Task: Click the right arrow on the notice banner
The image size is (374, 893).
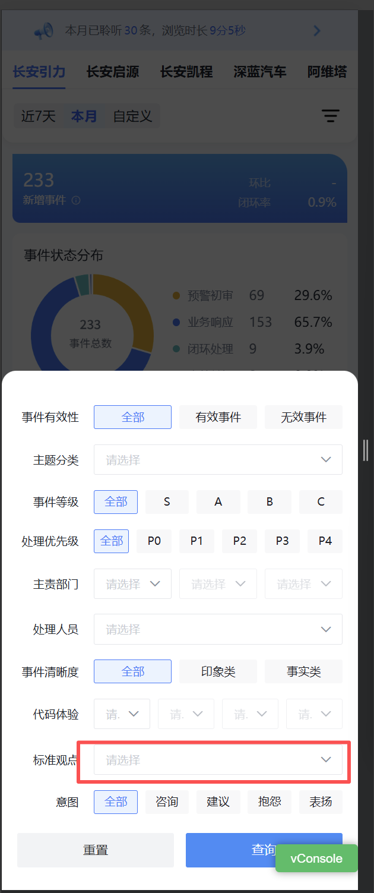Action: click(x=317, y=31)
